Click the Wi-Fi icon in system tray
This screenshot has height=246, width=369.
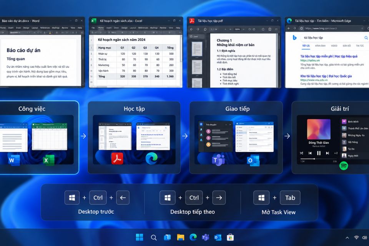click(x=356, y=238)
